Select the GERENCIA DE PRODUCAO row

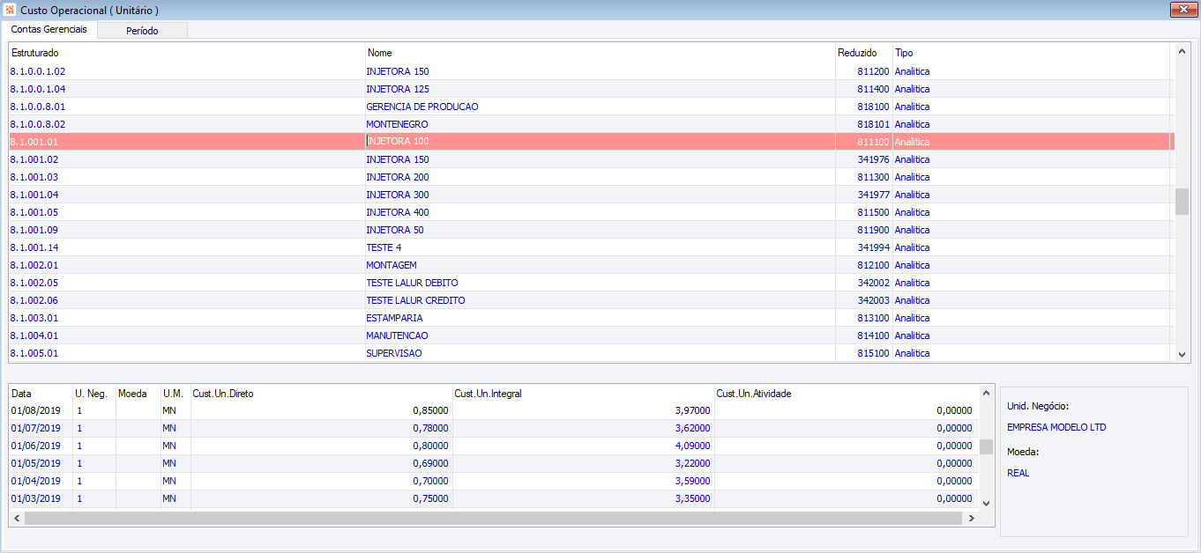coord(591,107)
